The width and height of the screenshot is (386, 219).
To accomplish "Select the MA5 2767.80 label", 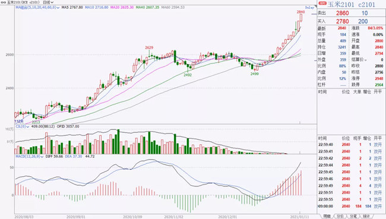I will [x=72, y=8].
